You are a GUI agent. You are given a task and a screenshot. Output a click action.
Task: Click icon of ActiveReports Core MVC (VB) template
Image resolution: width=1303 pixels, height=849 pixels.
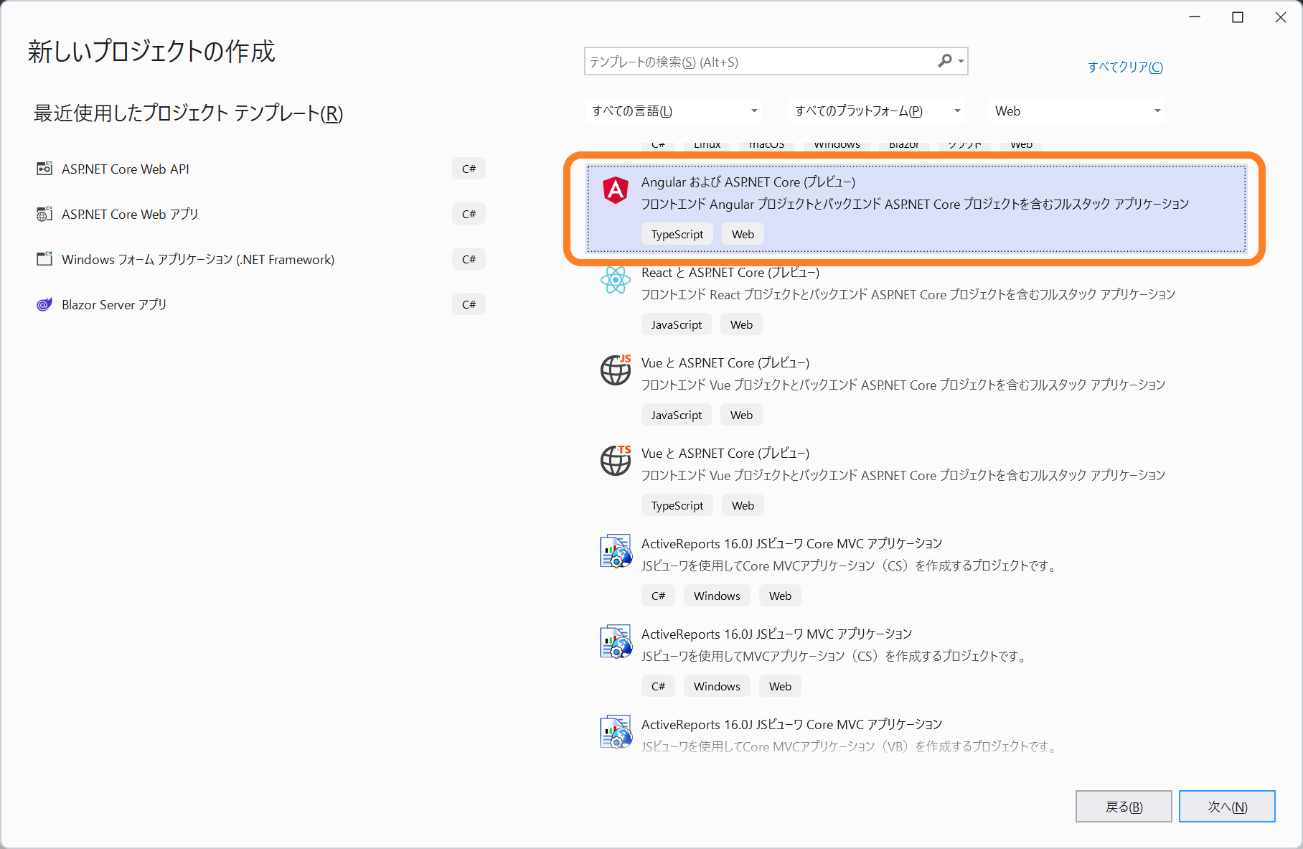coord(616,732)
